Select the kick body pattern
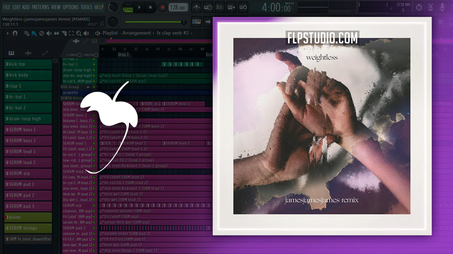This screenshot has width=453, height=254. click(x=28, y=75)
